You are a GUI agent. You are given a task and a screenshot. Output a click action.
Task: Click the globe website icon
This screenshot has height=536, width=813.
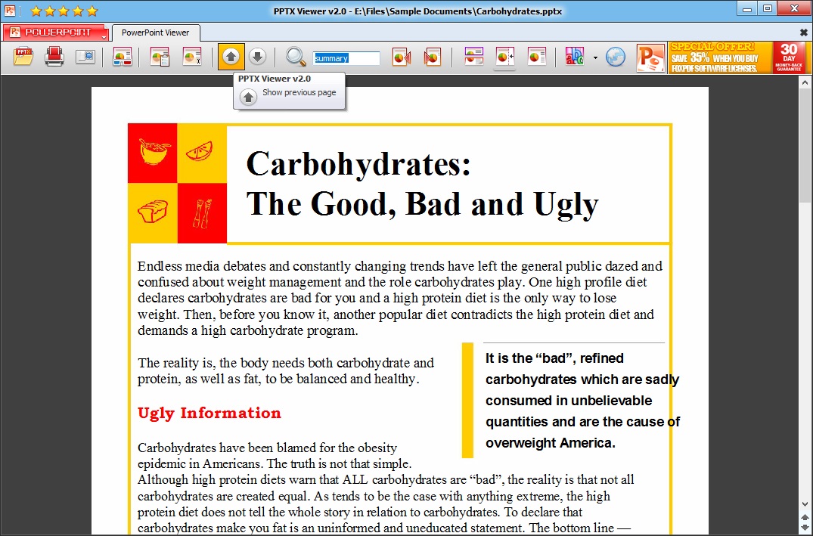(x=616, y=57)
